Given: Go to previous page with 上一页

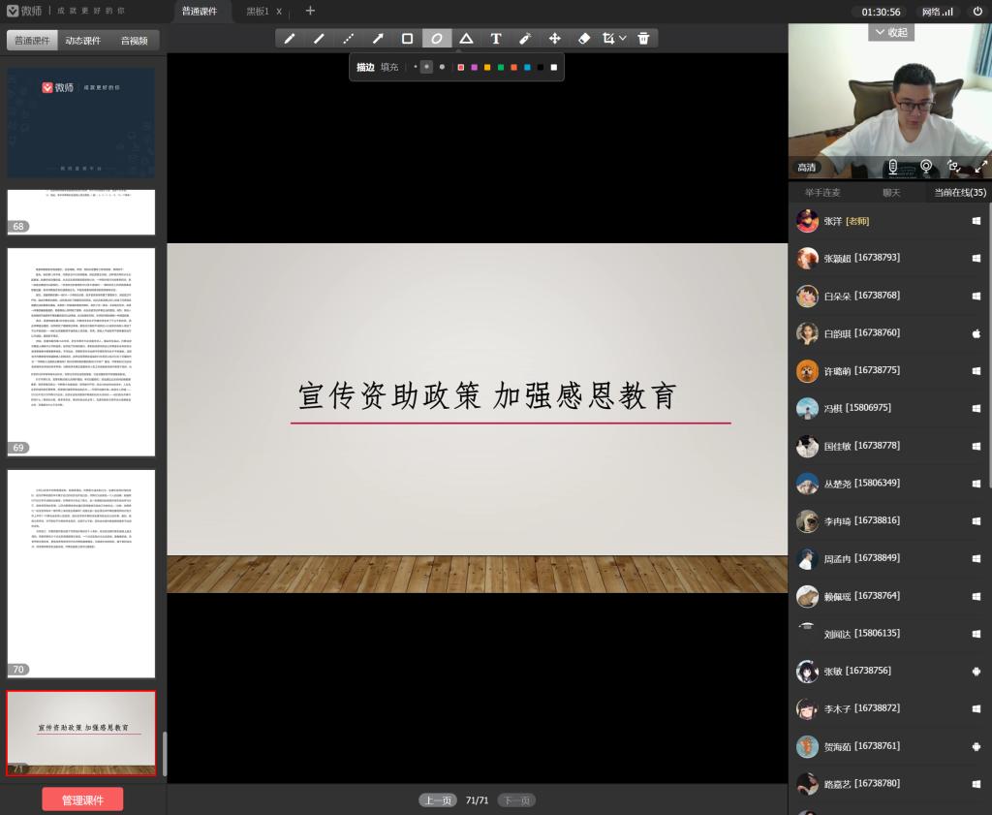Looking at the screenshot, I should [437, 800].
